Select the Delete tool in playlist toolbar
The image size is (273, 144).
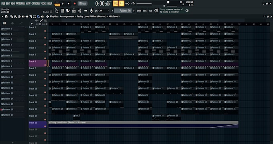19,16
